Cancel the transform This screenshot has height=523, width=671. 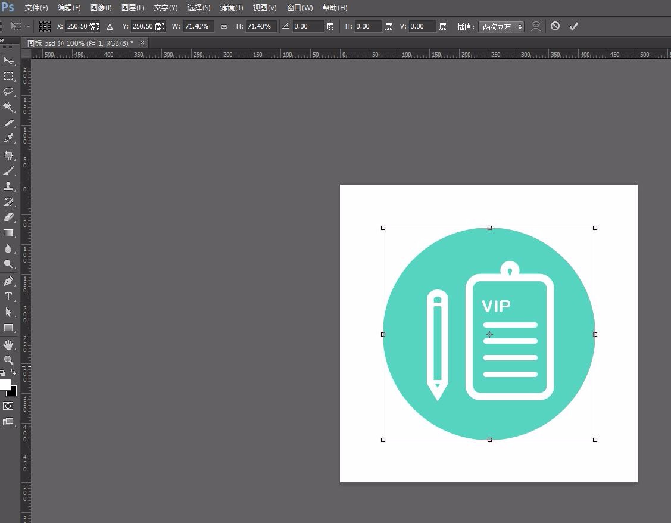(555, 26)
